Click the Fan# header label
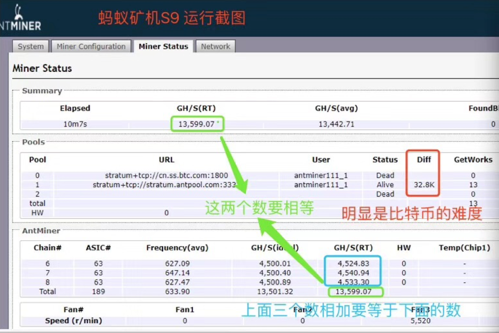 tap(73, 309)
